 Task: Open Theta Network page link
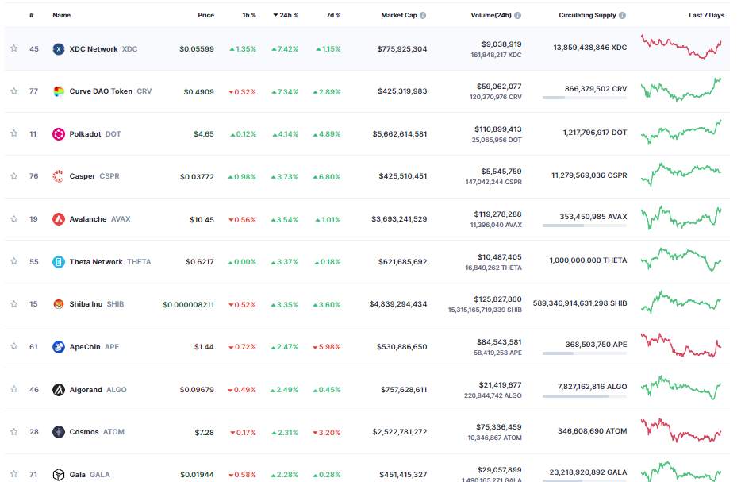[110, 261]
